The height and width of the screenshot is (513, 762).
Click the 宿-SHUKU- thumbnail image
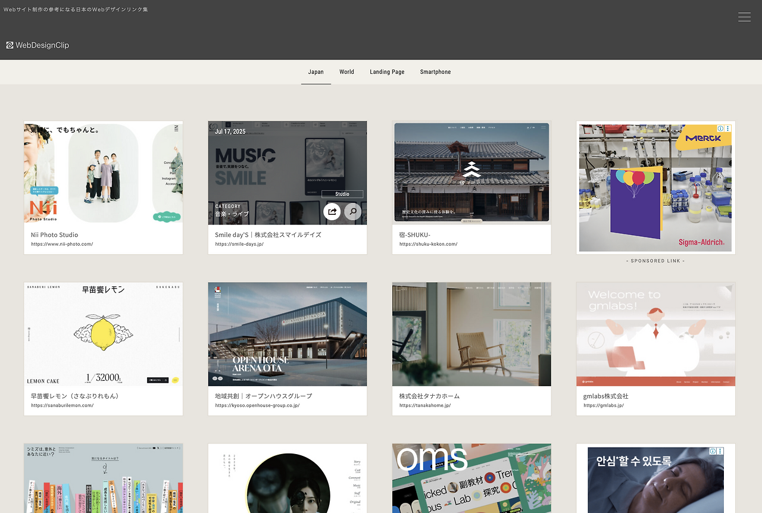pos(471,173)
